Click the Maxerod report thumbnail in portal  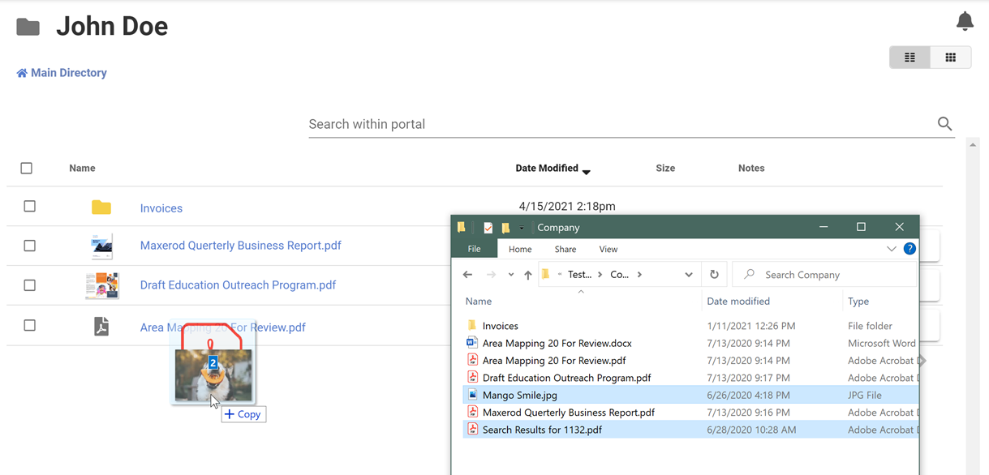point(102,246)
